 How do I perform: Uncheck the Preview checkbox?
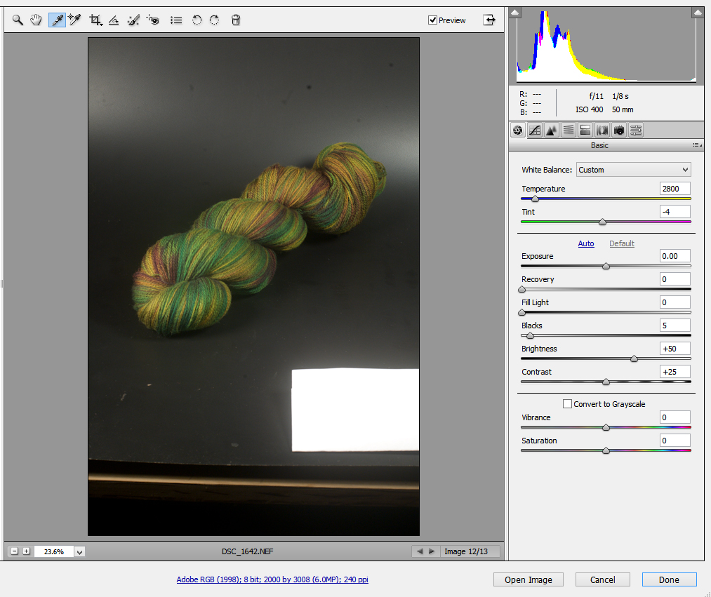point(433,20)
